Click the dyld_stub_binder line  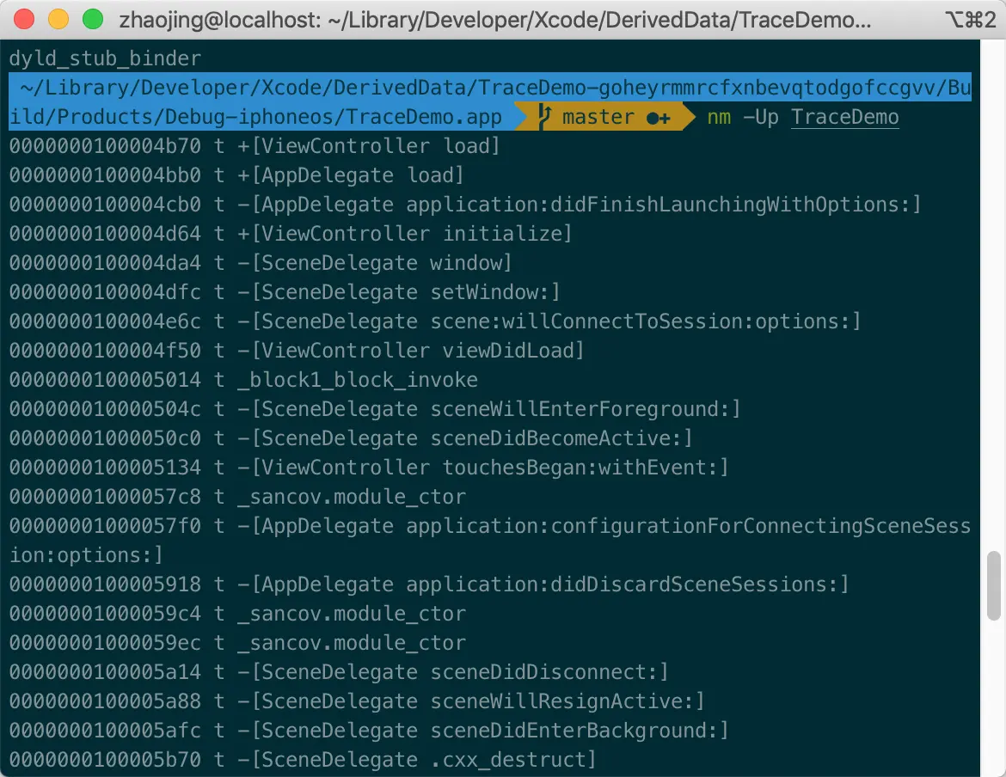[x=105, y=58]
